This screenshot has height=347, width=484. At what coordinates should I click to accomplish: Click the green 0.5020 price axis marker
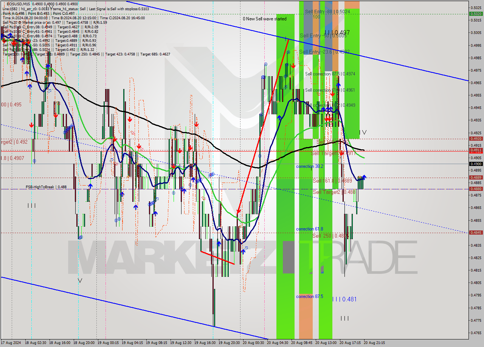click(475, 14)
